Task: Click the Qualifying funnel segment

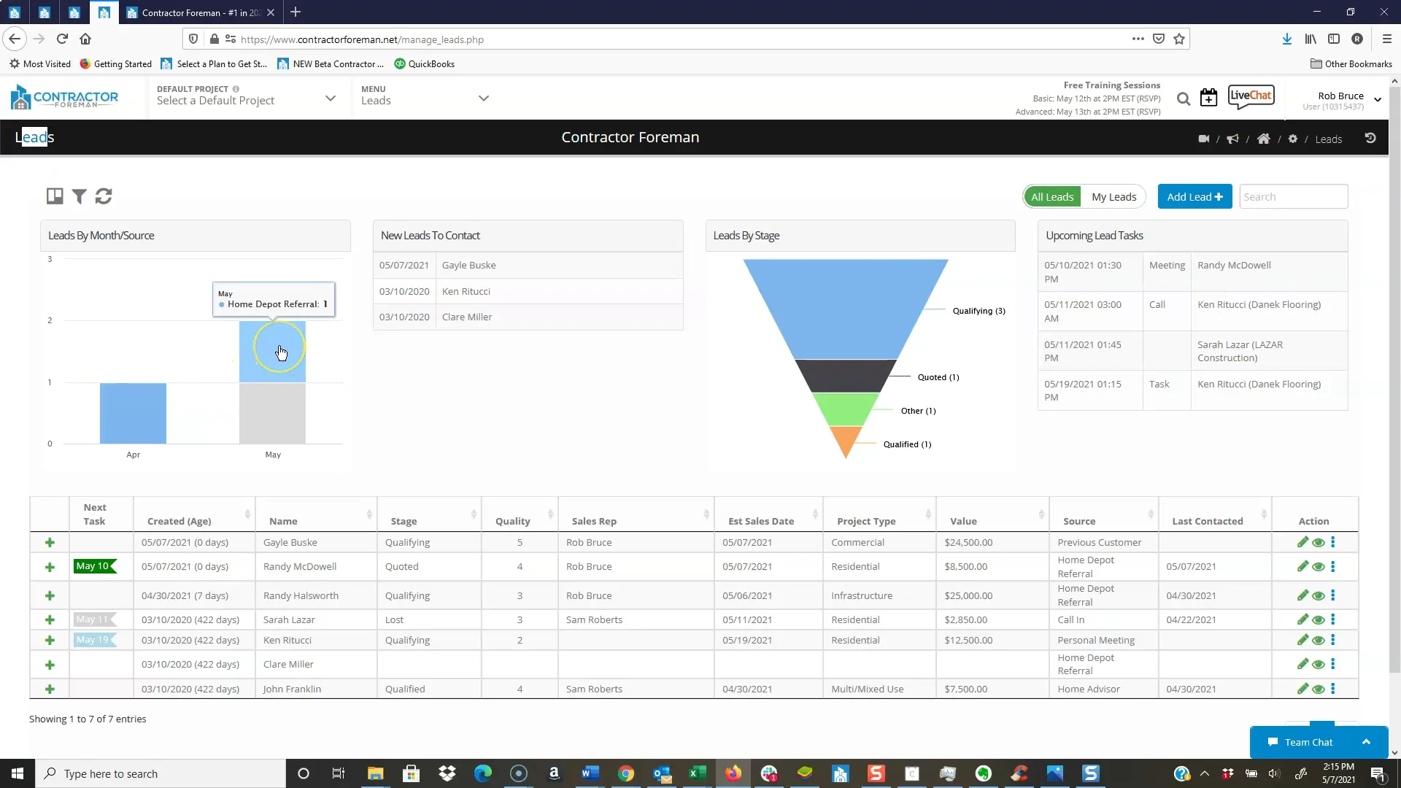Action: point(846,309)
